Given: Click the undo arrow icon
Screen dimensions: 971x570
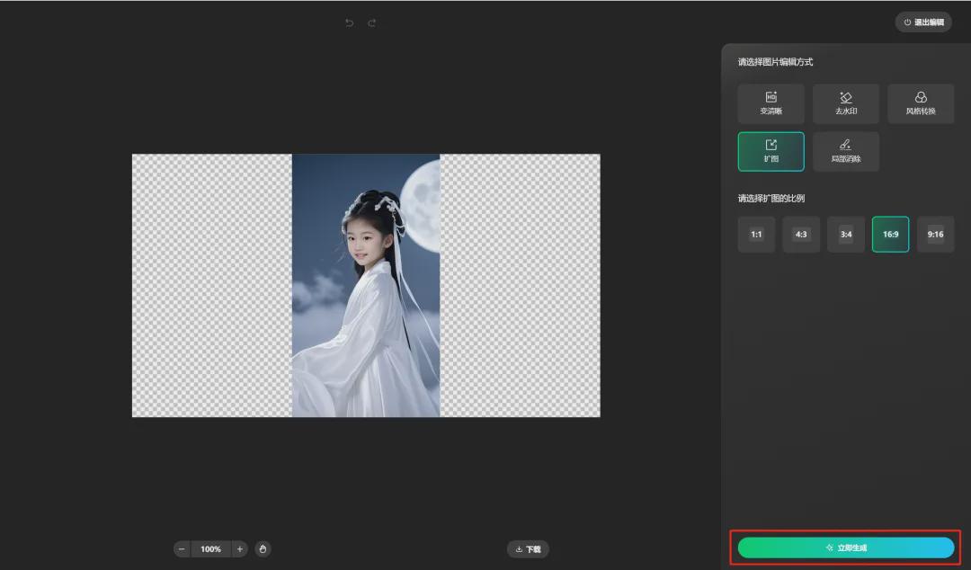Looking at the screenshot, I should click(x=349, y=22).
